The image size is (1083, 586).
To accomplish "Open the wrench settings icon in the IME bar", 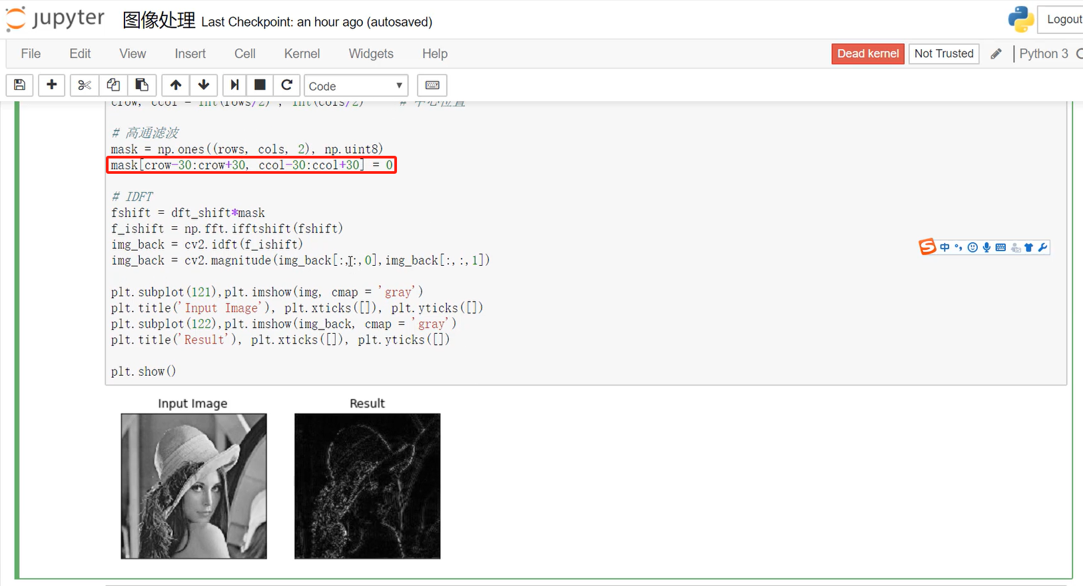I will pos(1043,248).
